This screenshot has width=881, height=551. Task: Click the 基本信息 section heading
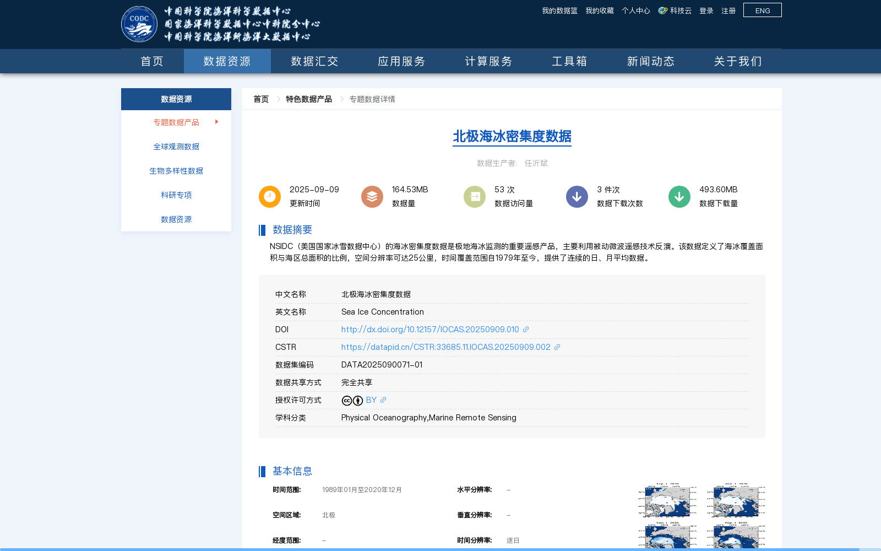(292, 471)
